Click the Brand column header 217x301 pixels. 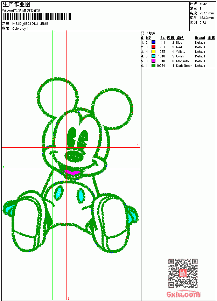pos(200,38)
